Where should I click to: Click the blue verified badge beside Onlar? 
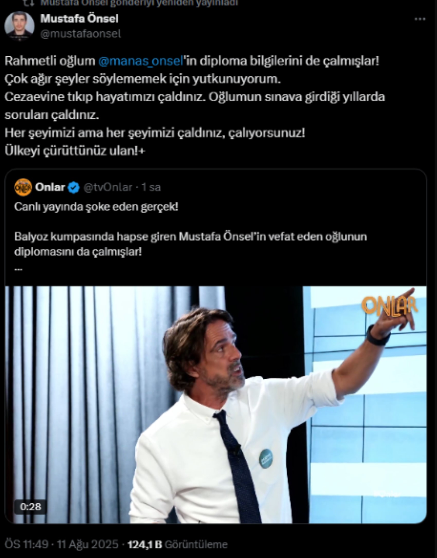click(x=74, y=188)
